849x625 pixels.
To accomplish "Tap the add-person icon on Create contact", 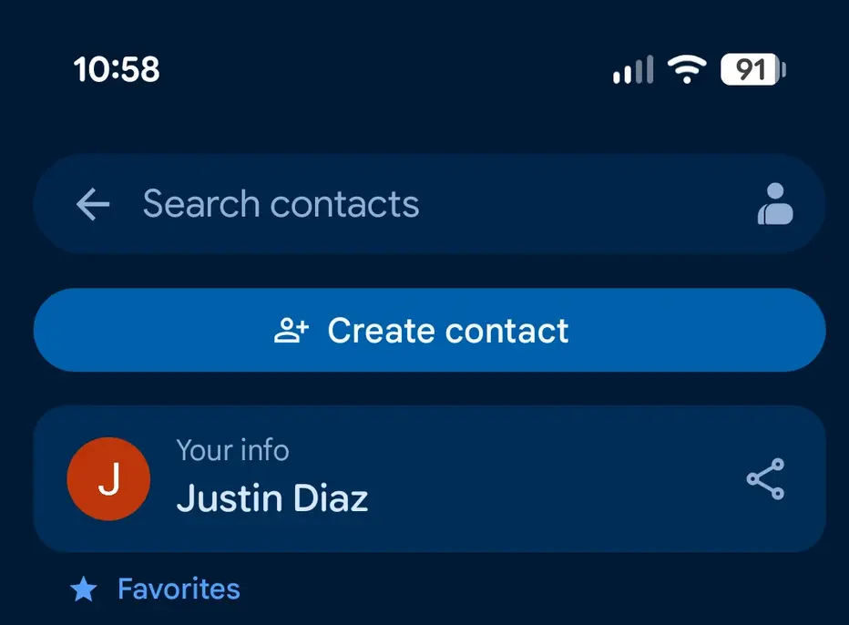I will pyautogui.click(x=292, y=331).
